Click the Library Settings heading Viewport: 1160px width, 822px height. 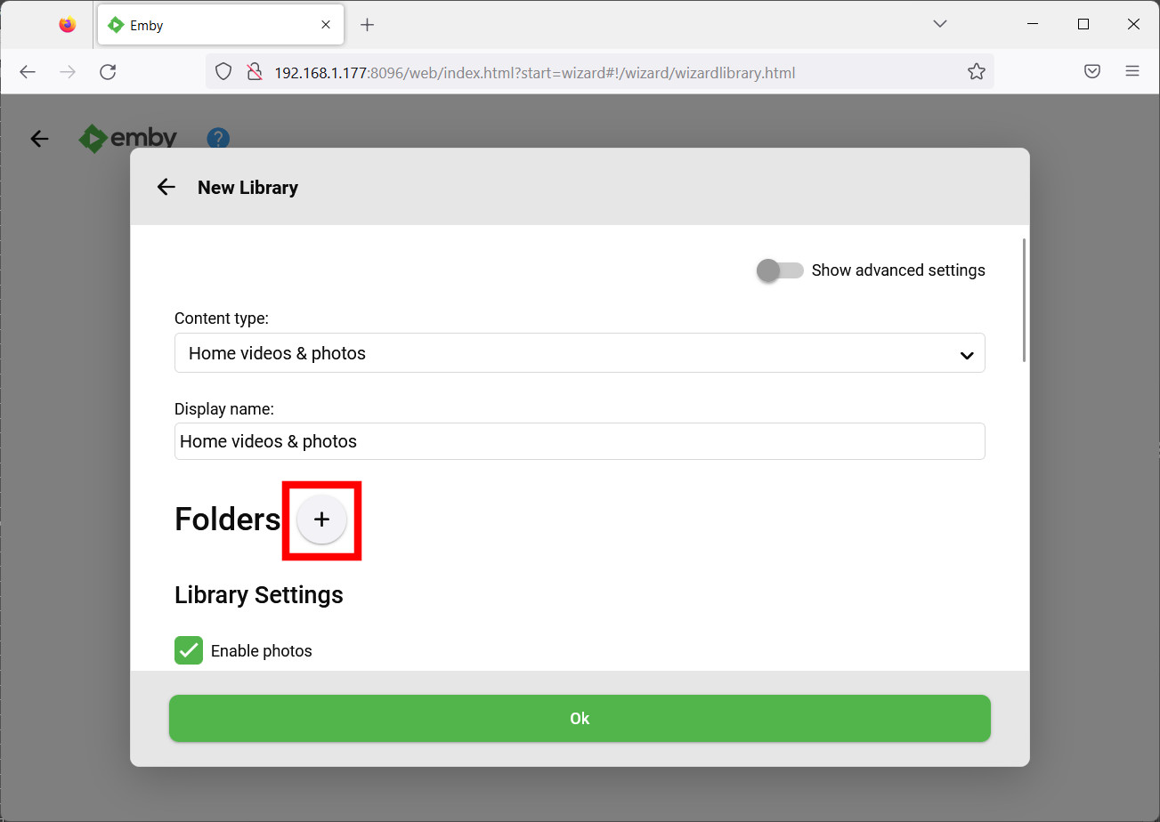[259, 594]
